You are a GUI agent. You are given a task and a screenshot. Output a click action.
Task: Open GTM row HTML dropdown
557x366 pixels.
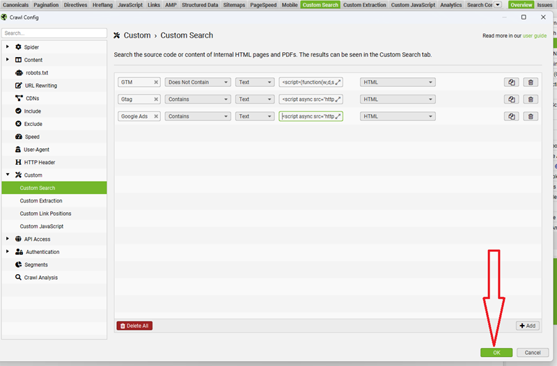[x=398, y=82]
